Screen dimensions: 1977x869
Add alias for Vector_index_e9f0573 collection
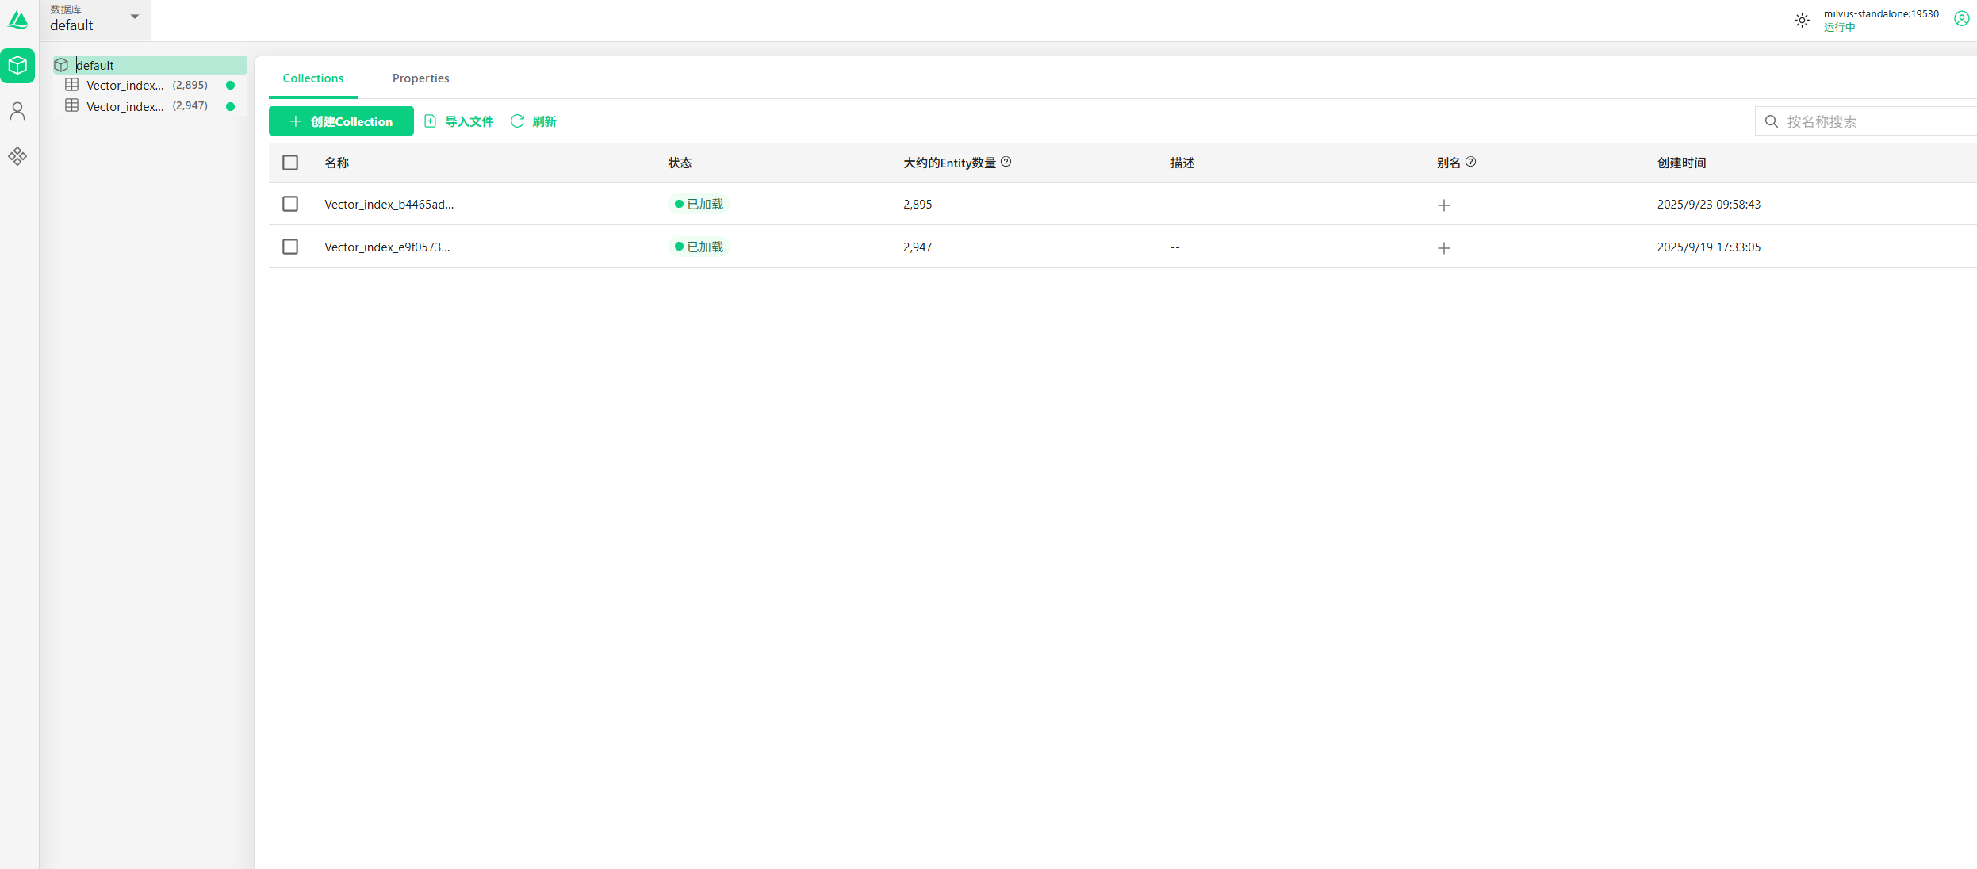[1443, 248]
